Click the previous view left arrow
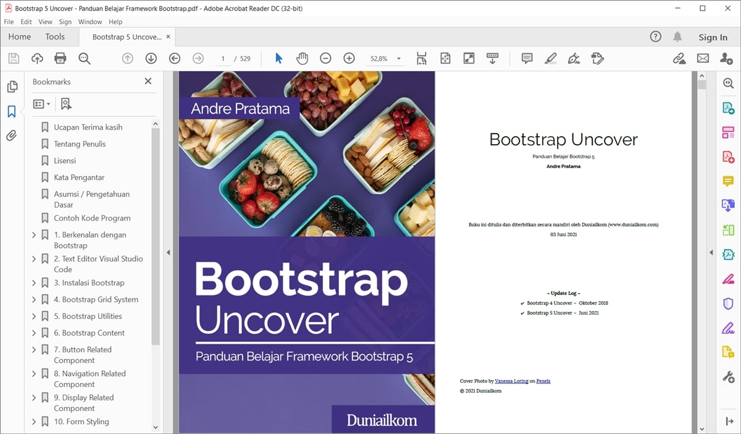 (175, 59)
